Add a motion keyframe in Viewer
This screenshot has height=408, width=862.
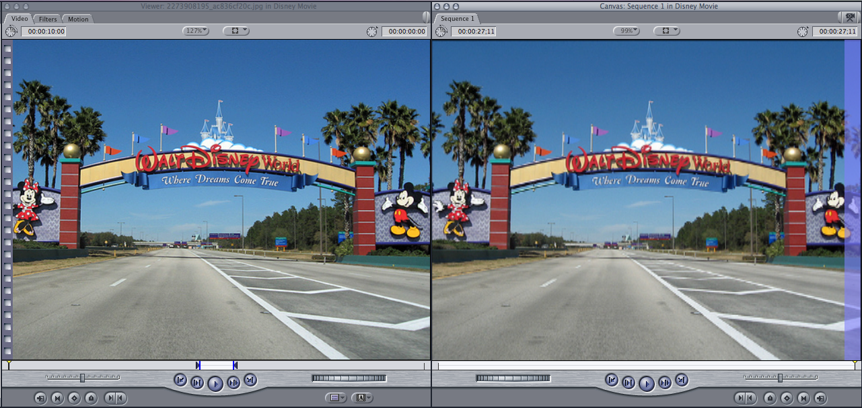[x=75, y=398]
